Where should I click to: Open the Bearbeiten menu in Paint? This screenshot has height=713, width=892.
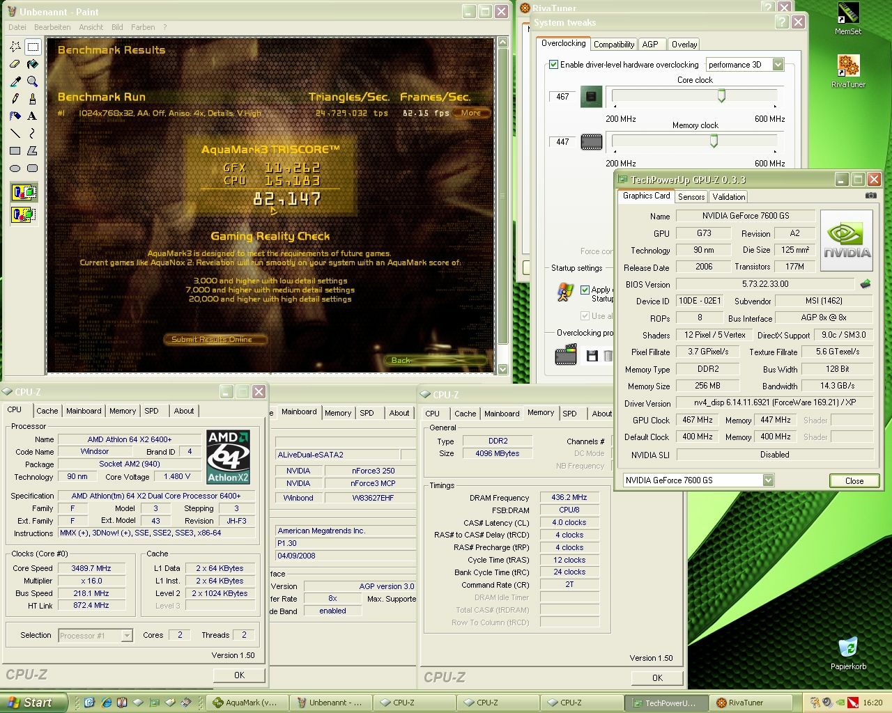(52, 27)
